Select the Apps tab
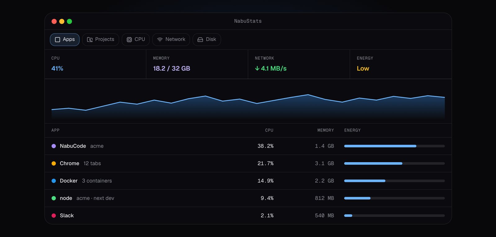Screen dimensions: 496x237 [x=65, y=40]
